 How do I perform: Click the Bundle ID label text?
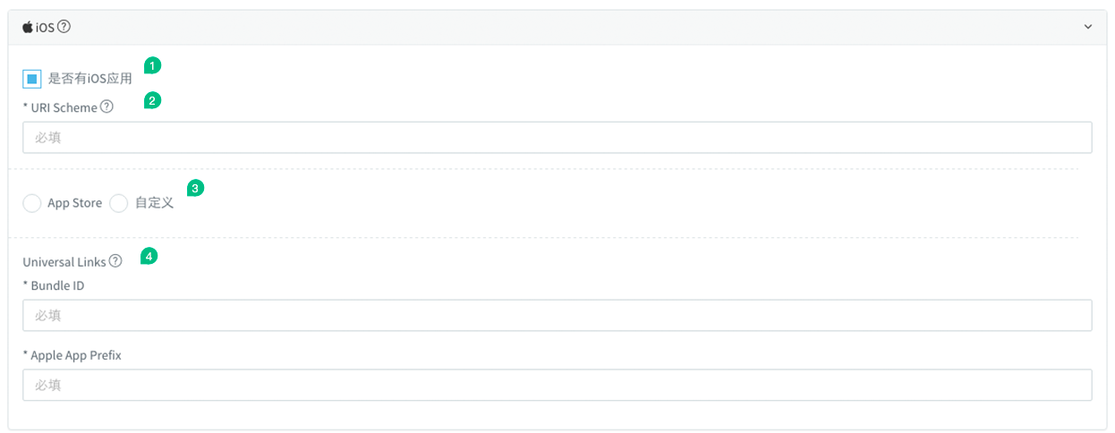pyautogui.click(x=57, y=285)
